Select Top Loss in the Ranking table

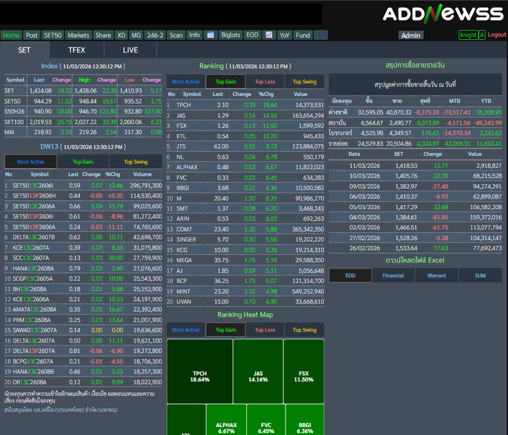tap(265, 82)
